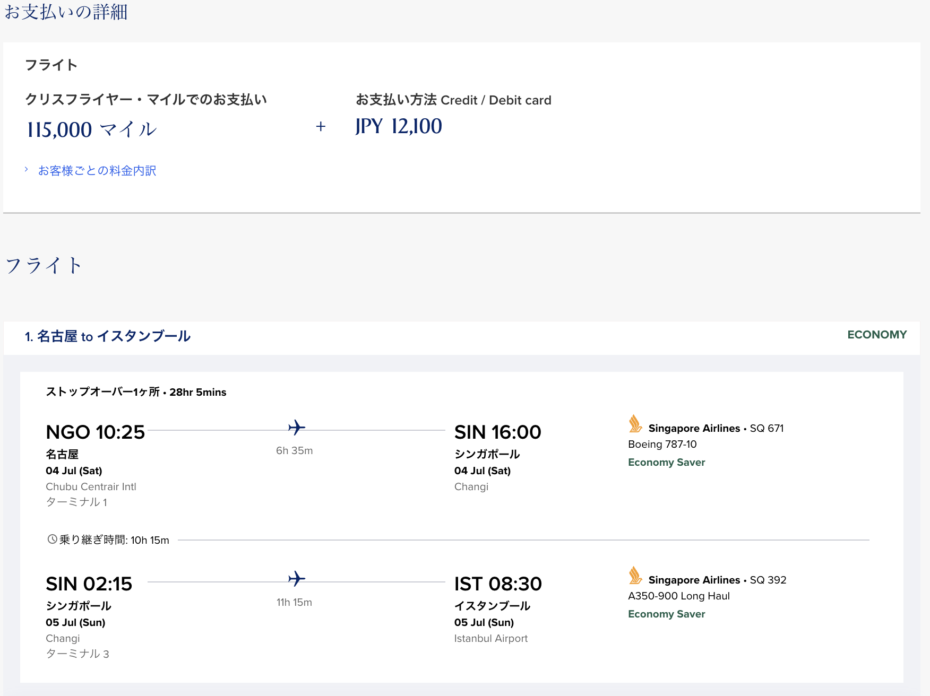Click the 04 Jul (Sat) date under 名古屋
Screen dimensions: 930x696
click(x=74, y=471)
